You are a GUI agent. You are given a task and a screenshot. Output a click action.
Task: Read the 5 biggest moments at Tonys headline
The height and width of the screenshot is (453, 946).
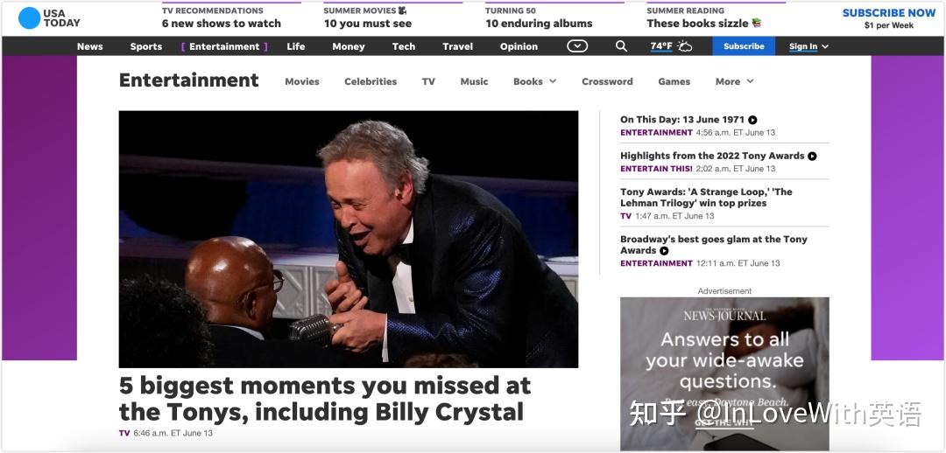click(x=325, y=399)
